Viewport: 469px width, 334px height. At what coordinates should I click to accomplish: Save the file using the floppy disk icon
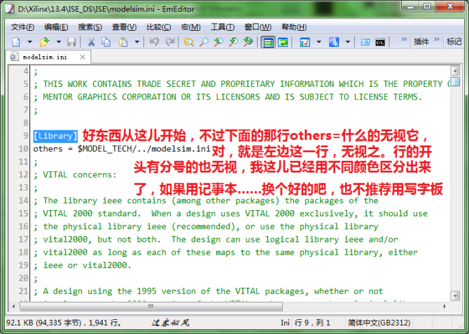(71, 42)
